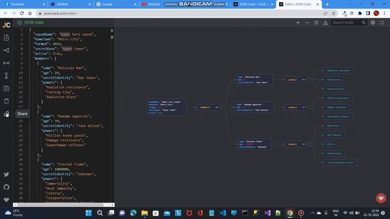Click the browser home button
This screenshot has height=219, width=390.
30,13
